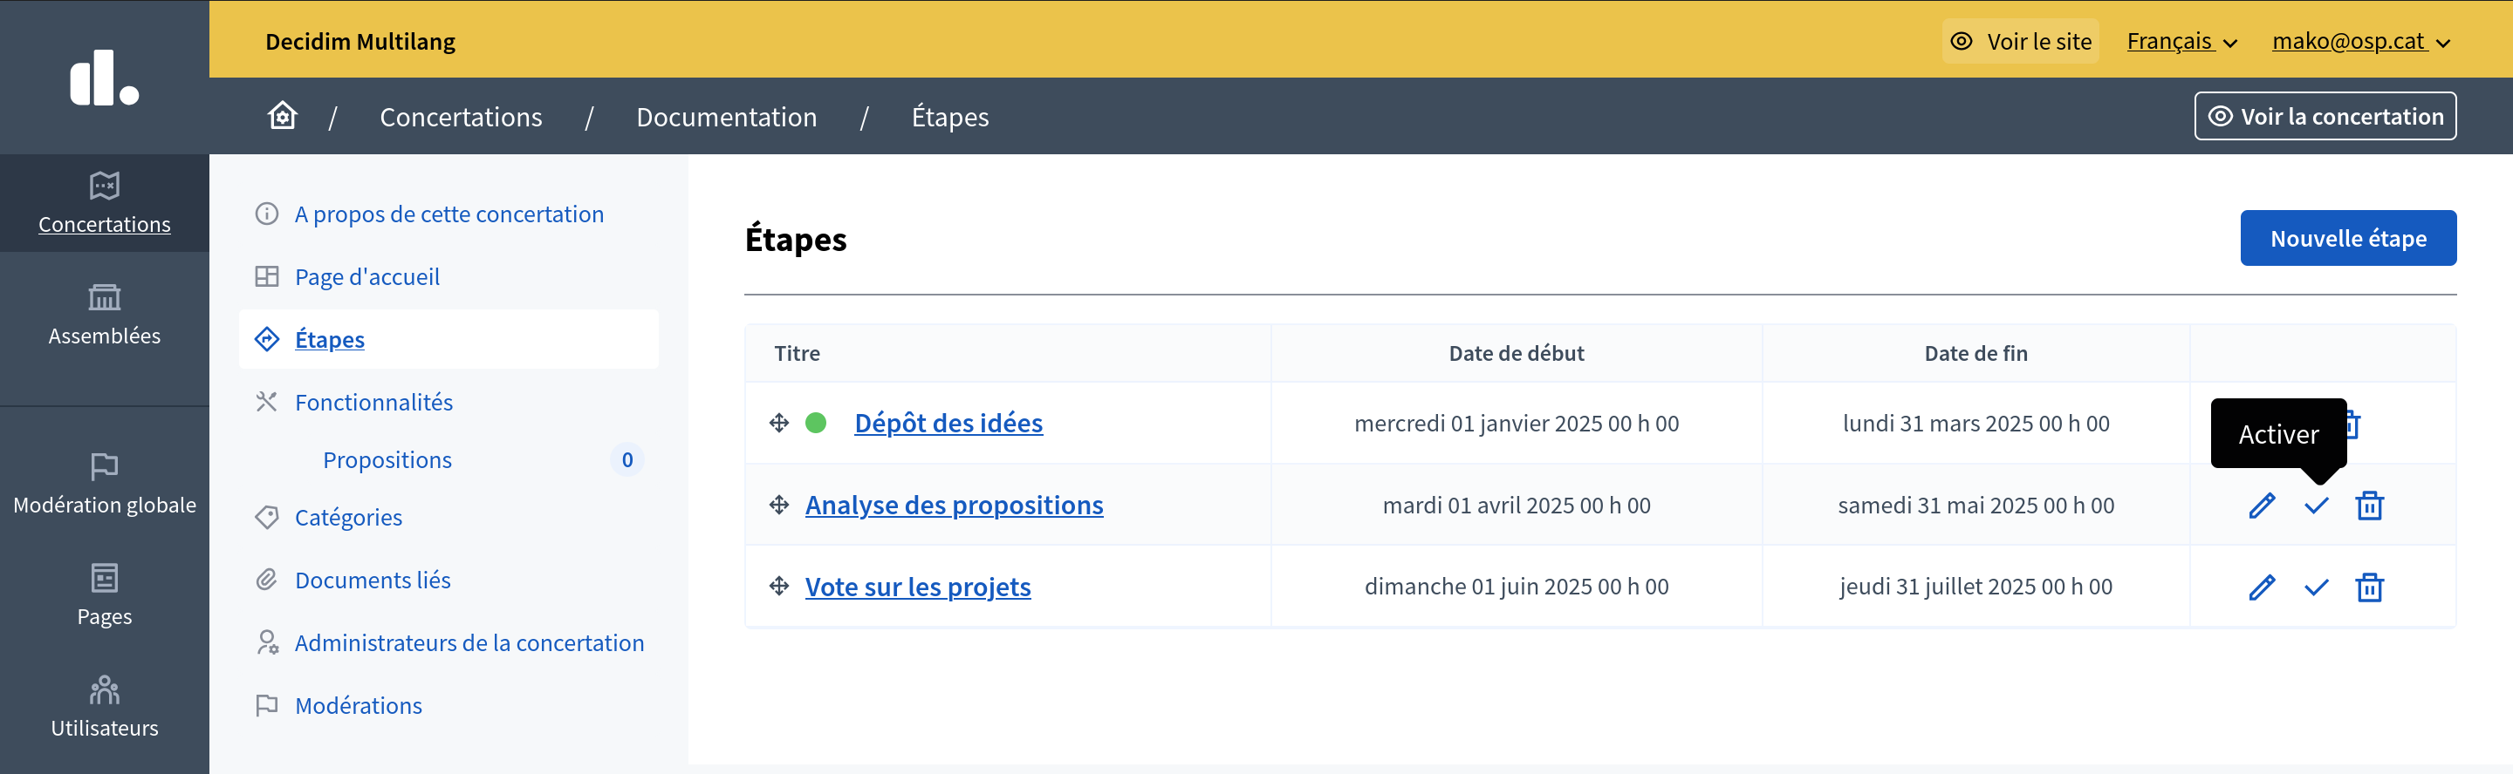2513x774 pixels.
Task: Go to the admin dashboard via the breadcrumb home icon
Action: coord(283,116)
